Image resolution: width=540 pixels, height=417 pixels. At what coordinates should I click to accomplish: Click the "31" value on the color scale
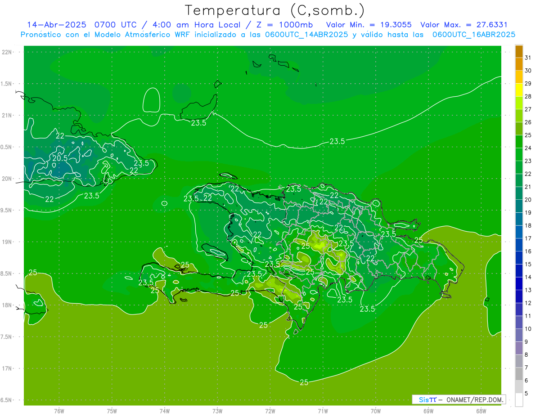[528, 57]
